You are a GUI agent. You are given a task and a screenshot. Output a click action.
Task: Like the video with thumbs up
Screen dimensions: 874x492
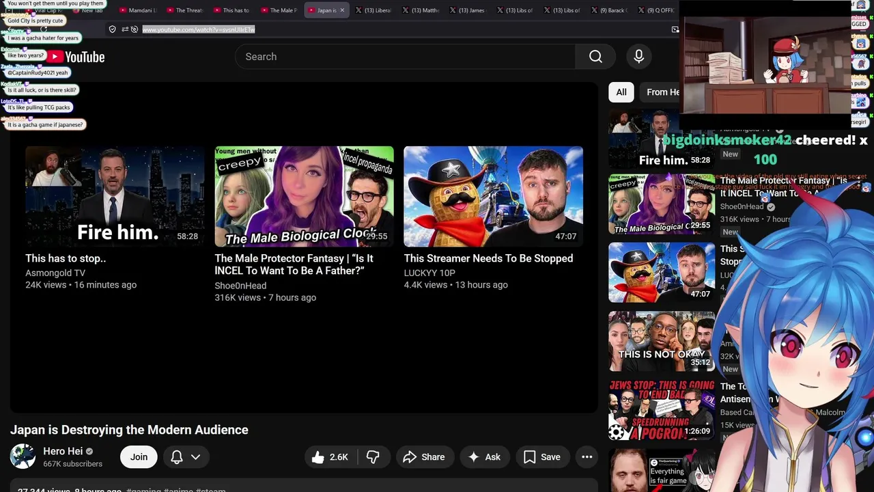(318, 457)
